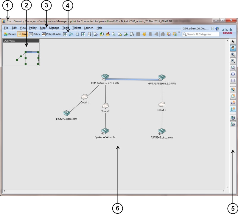Select the IPS4270.cisco.com sensor node
The height and width of the screenshot is (214, 244).
pyautogui.click(x=67, y=113)
